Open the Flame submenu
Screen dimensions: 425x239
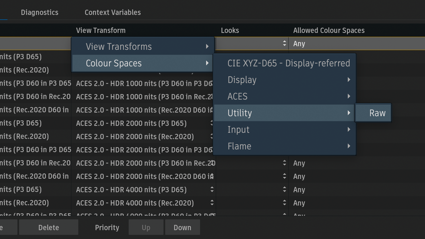[285, 146]
